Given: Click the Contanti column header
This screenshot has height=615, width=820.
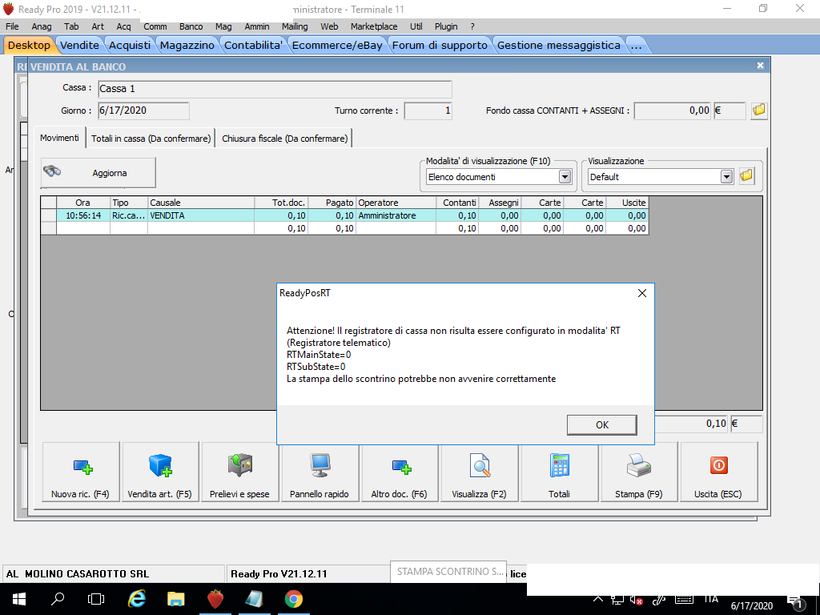Looking at the screenshot, I should tap(457, 203).
